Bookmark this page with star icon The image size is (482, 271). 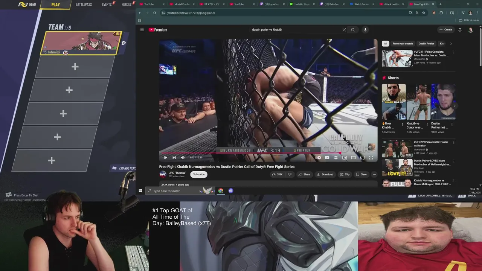point(424,13)
